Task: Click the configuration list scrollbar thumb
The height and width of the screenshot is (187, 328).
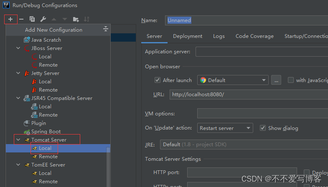Action: [x=108, y=167]
